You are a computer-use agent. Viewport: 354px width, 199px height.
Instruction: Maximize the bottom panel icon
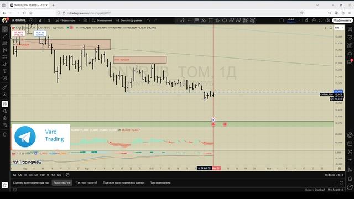(341, 183)
